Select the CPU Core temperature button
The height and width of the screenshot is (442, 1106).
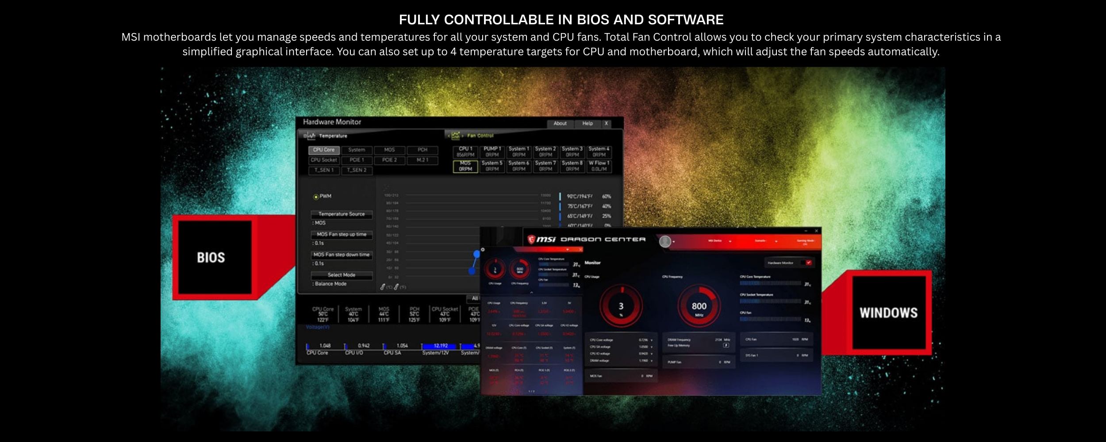(324, 150)
